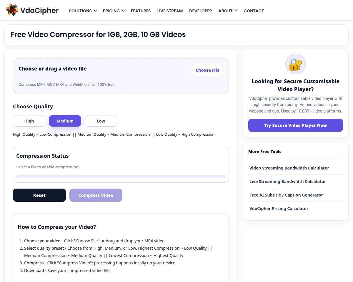This screenshot has height=282, width=353.
Task: Click the 'More Free Tools' heading
Action: pos(265,152)
